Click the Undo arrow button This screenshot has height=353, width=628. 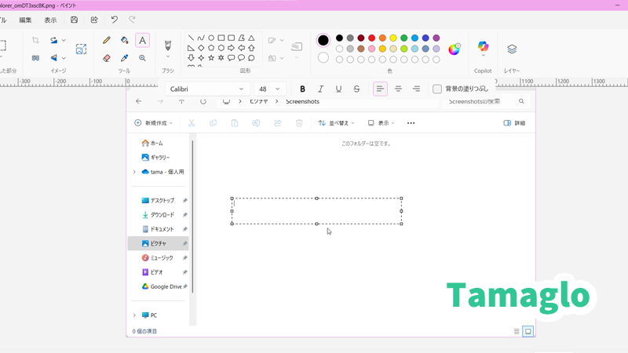[115, 20]
